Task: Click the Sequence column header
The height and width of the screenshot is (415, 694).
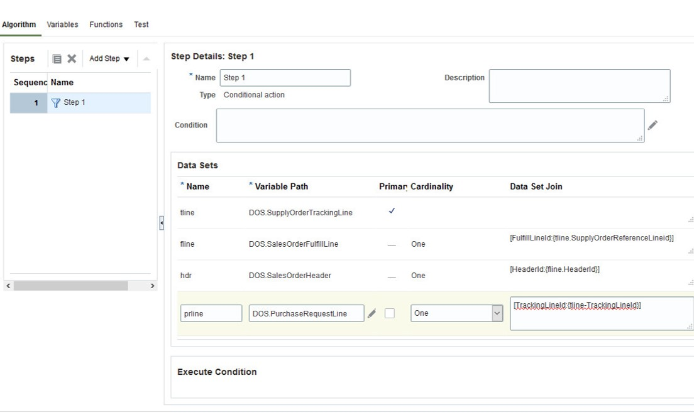Action: (x=30, y=83)
